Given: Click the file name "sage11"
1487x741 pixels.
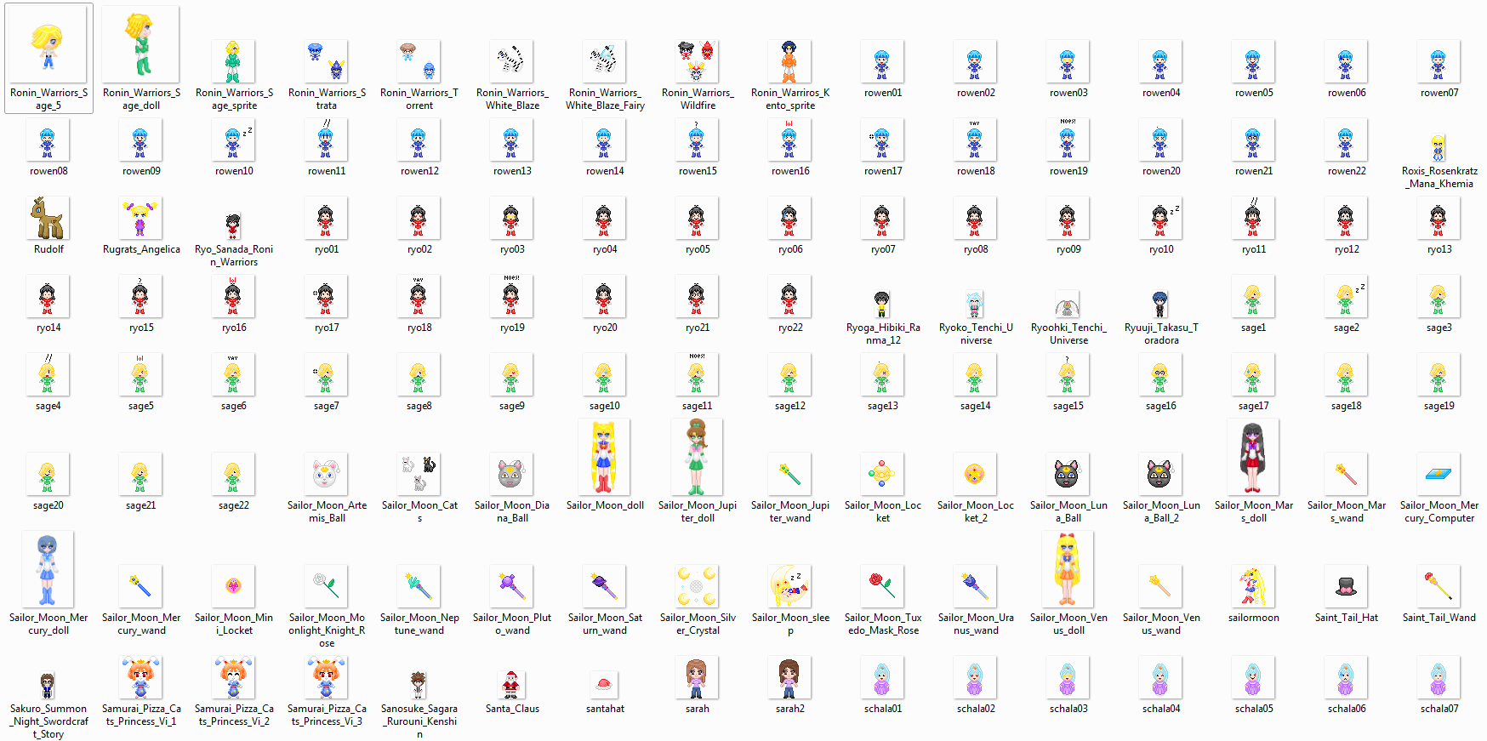Looking at the screenshot, I should [x=697, y=406].
